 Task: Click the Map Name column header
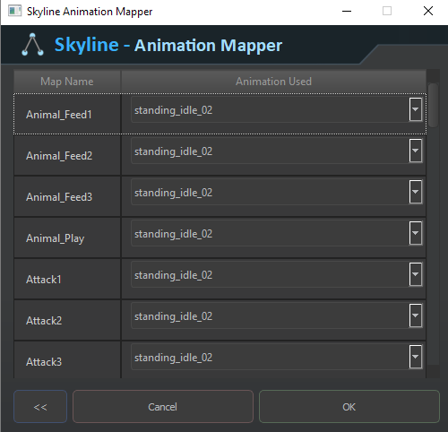(67, 82)
